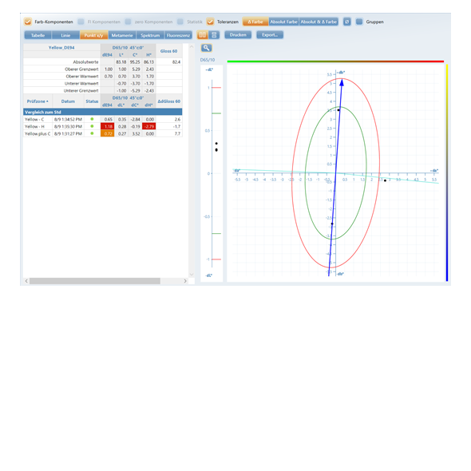This screenshot has height=471, width=471.
Task: Click the down arrow of table vertical scrollbar
Action: click(x=192, y=275)
